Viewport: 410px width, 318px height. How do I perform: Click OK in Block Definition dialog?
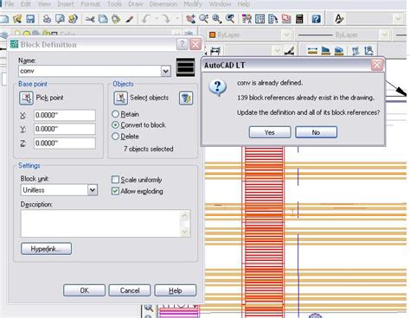(x=84, y=290)
